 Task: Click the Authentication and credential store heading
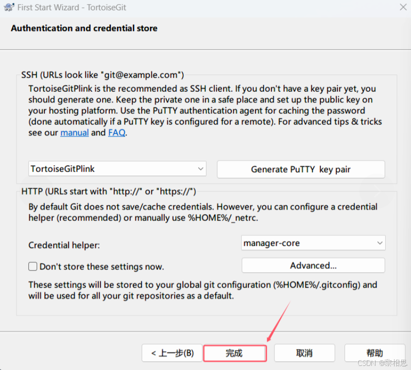(x=84, y=28)
